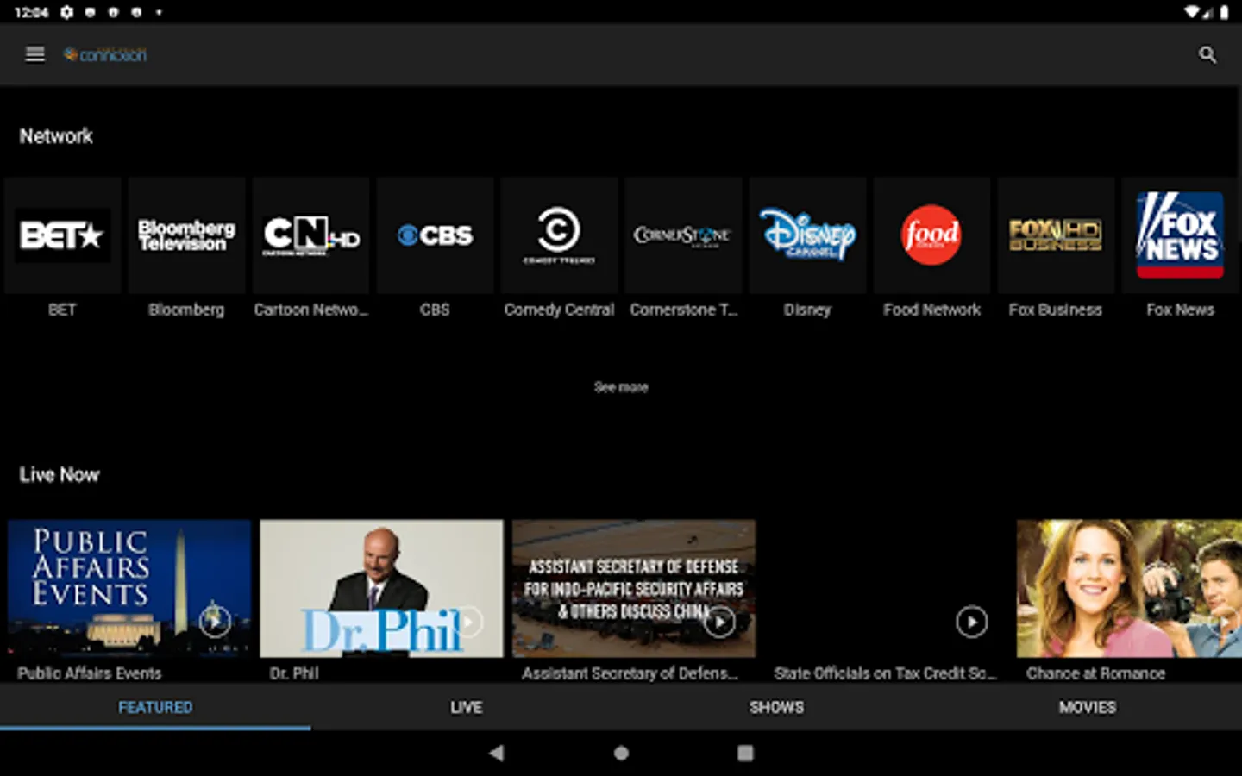The height and width of the screenshot is (776, 1242).
Task: Play Public Affairs Events via play icon
Action: click(x=215, y=621)
